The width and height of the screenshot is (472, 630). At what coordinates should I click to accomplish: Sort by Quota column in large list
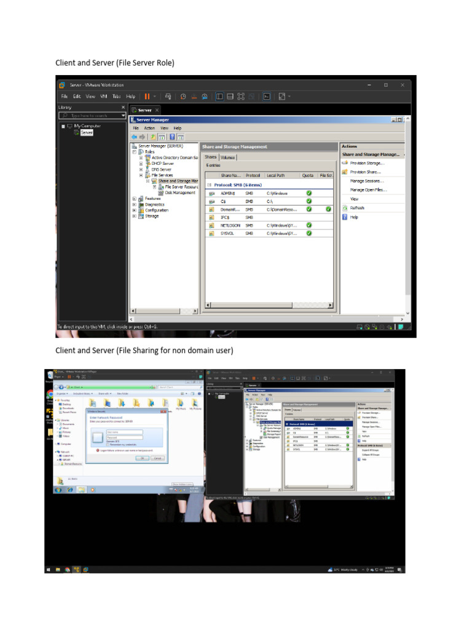point(309,175)
